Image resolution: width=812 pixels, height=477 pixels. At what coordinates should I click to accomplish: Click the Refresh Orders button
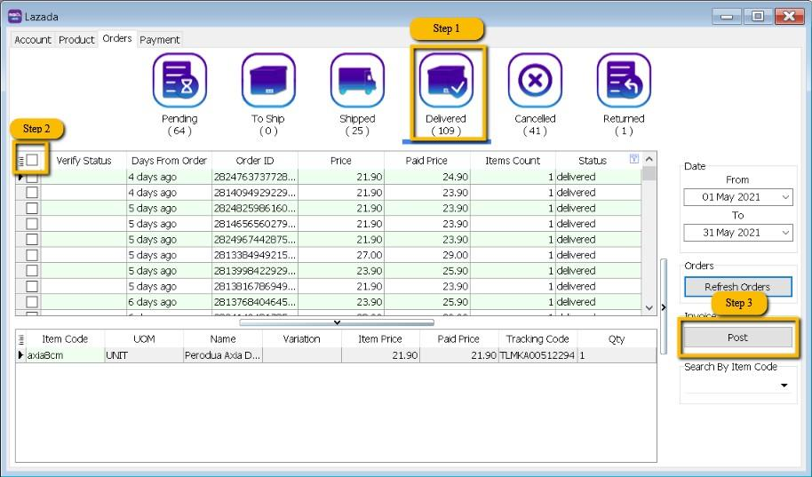[736, 287]
